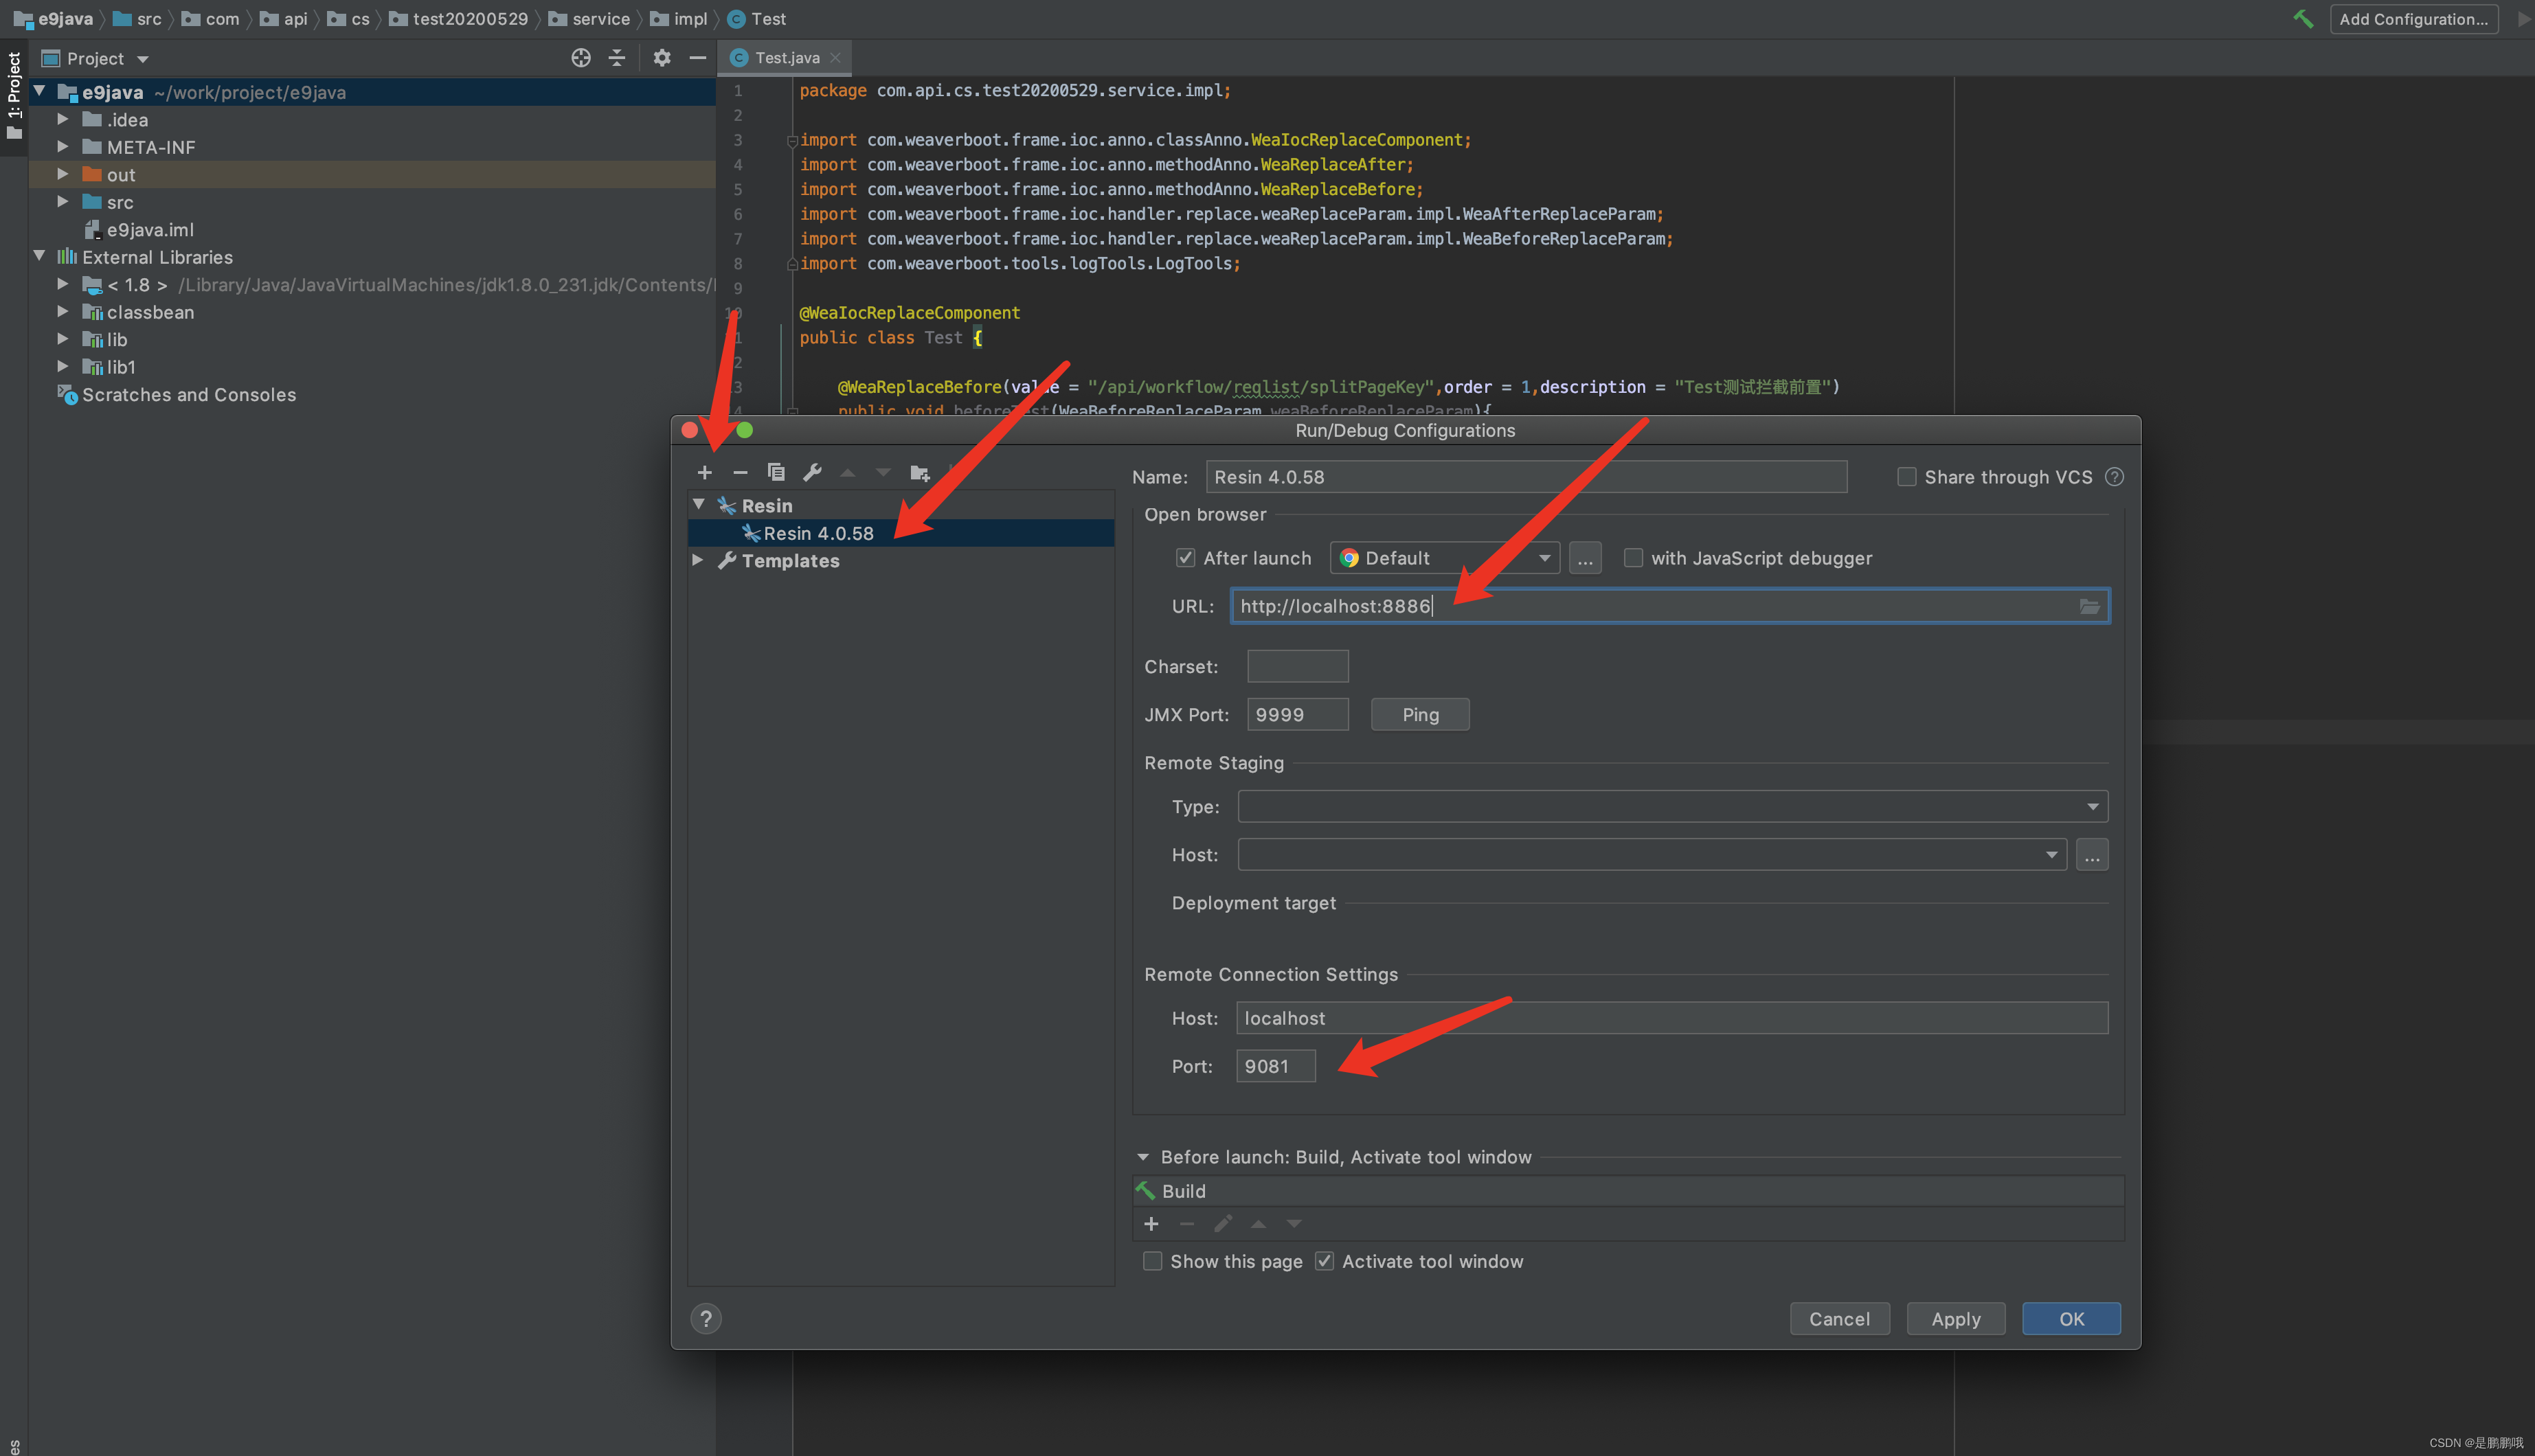Click the URL input field
Screen dimensions: 2535x1456
[x=1663, y=604]
